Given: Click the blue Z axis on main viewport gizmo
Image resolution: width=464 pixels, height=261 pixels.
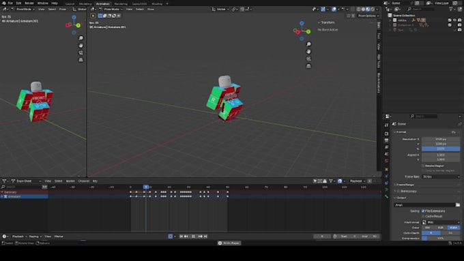Looking at the screenshot, I should point(302,23).
